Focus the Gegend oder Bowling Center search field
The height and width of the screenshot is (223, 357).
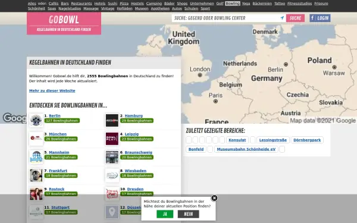227,18
